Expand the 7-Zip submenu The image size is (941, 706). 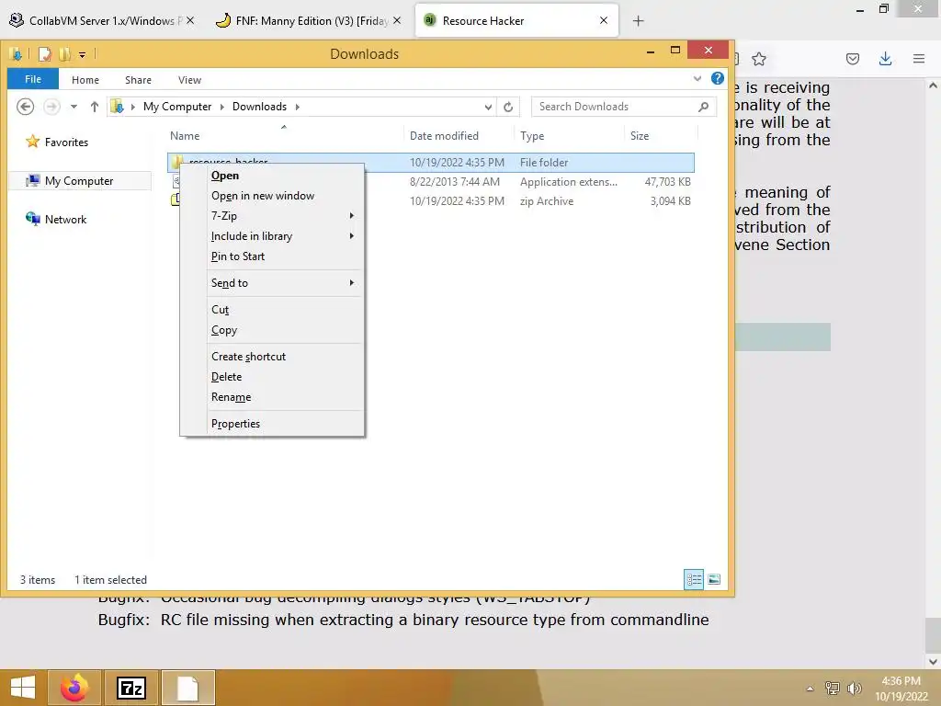pyautogui.click(x=272, y=215)
